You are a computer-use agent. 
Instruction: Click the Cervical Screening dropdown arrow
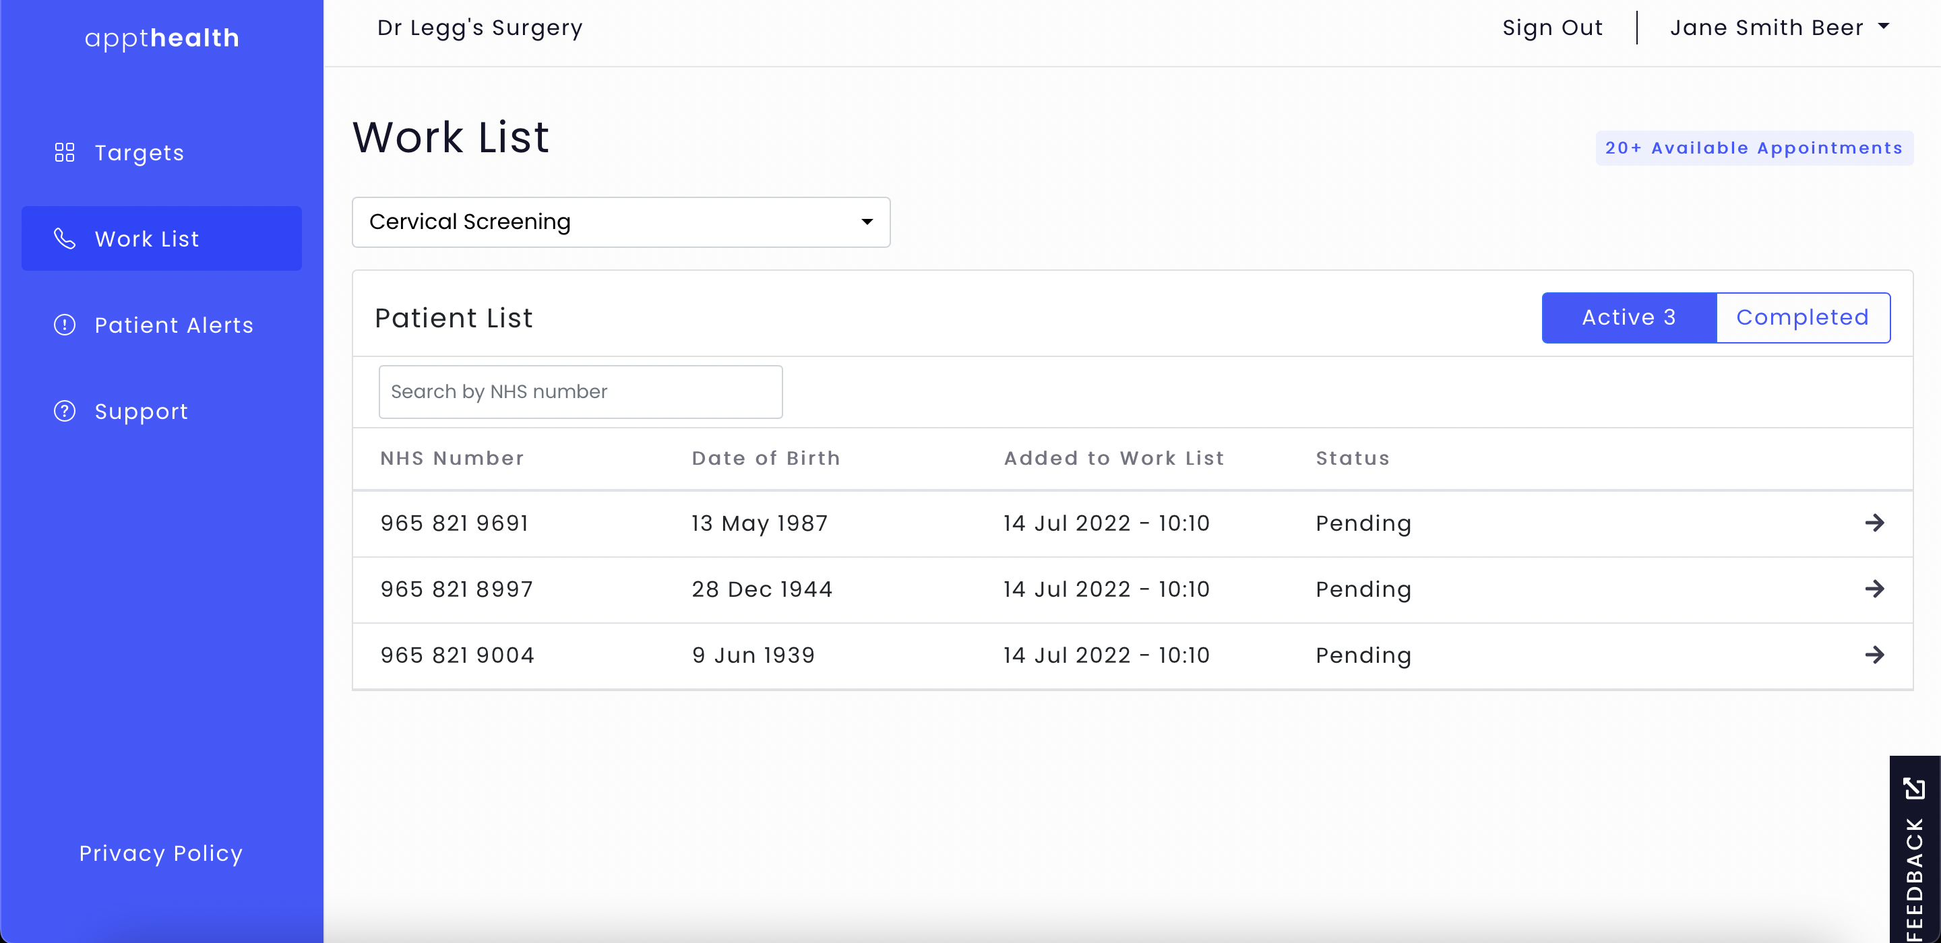pos(867,222)
